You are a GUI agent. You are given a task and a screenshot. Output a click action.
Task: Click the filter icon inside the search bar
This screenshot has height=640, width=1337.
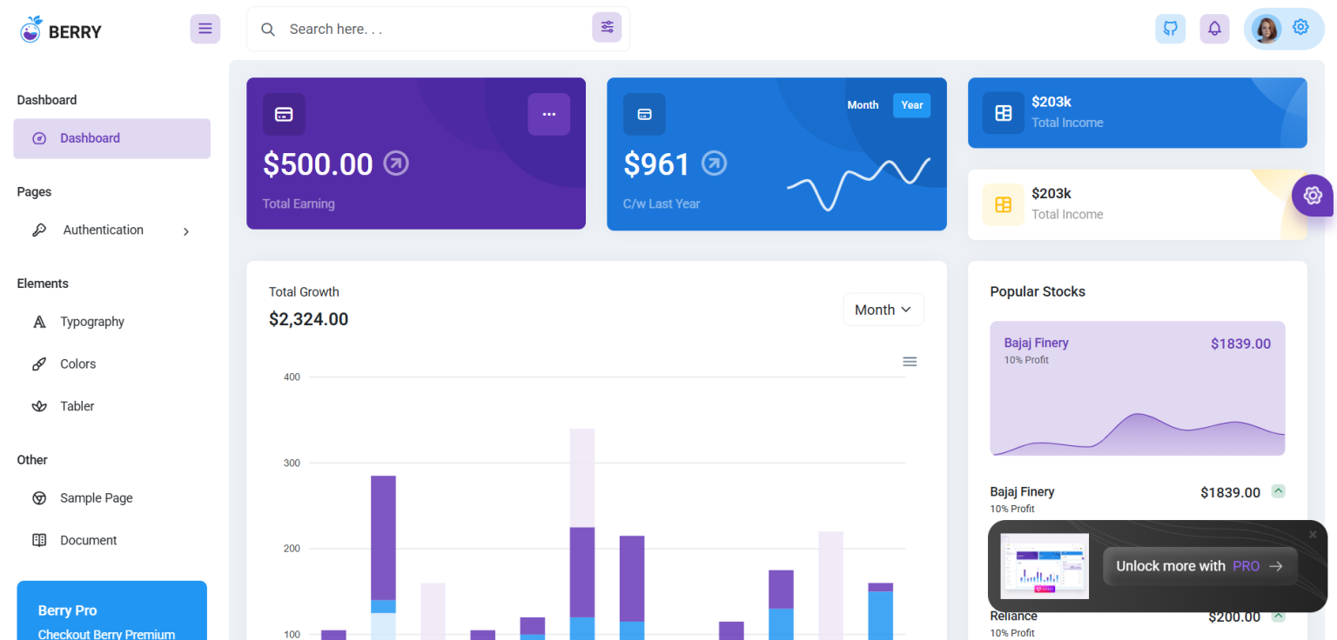click(x=607, y=27)
